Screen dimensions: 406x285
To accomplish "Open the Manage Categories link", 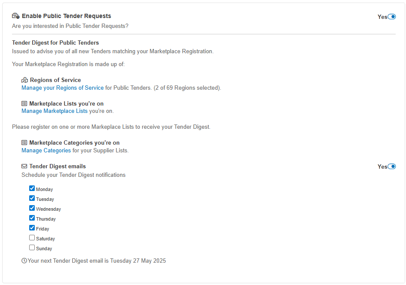I will click(46, 151).
